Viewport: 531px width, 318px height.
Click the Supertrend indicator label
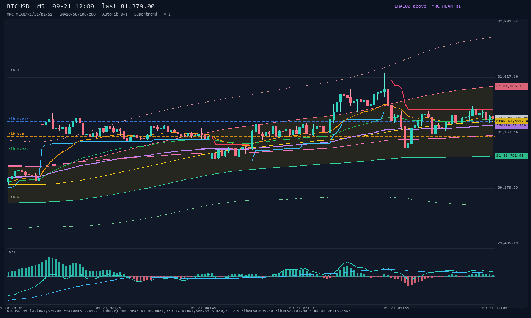146,14
